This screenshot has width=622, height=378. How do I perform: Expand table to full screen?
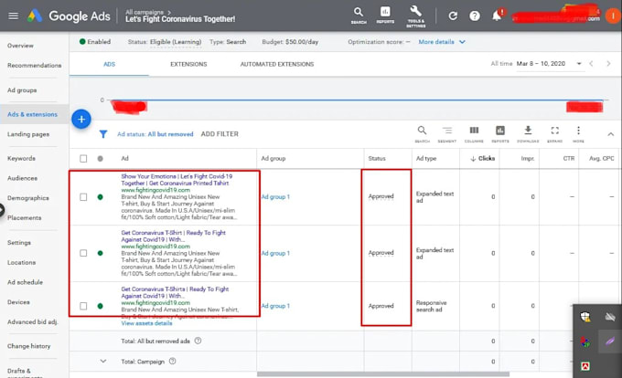coord(555,134)
